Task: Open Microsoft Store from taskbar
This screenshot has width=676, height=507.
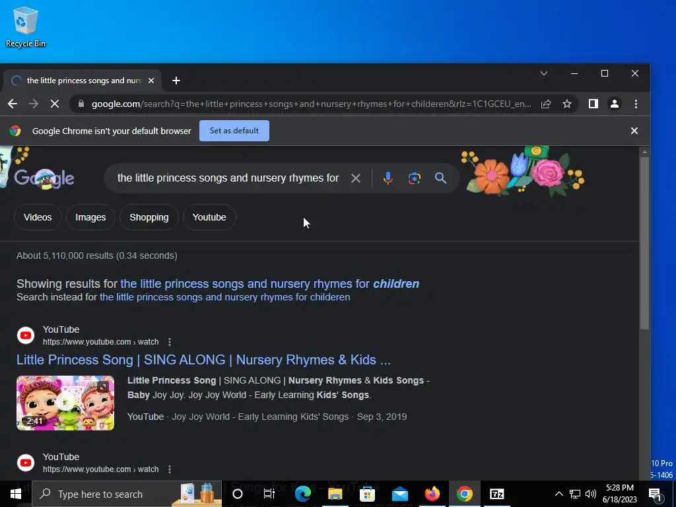Action: (367, 494)
